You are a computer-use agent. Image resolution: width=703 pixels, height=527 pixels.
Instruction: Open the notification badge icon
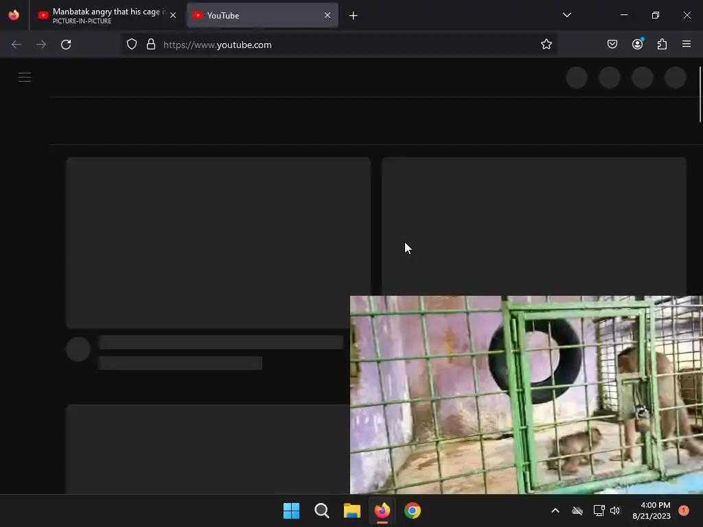[684, 511]
